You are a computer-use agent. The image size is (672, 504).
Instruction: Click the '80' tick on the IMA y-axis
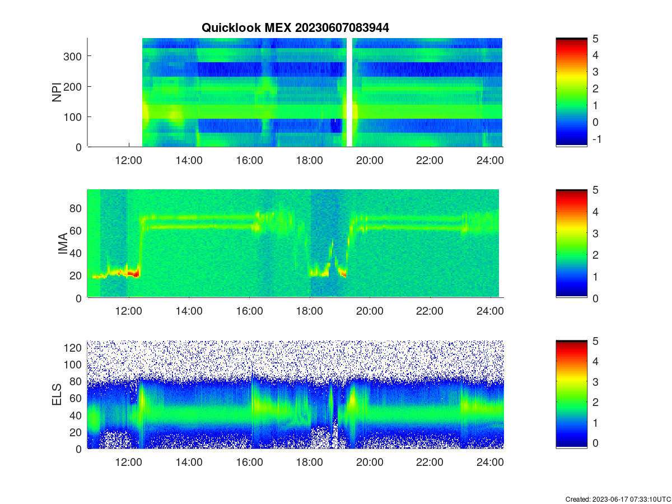coord(77,208)
